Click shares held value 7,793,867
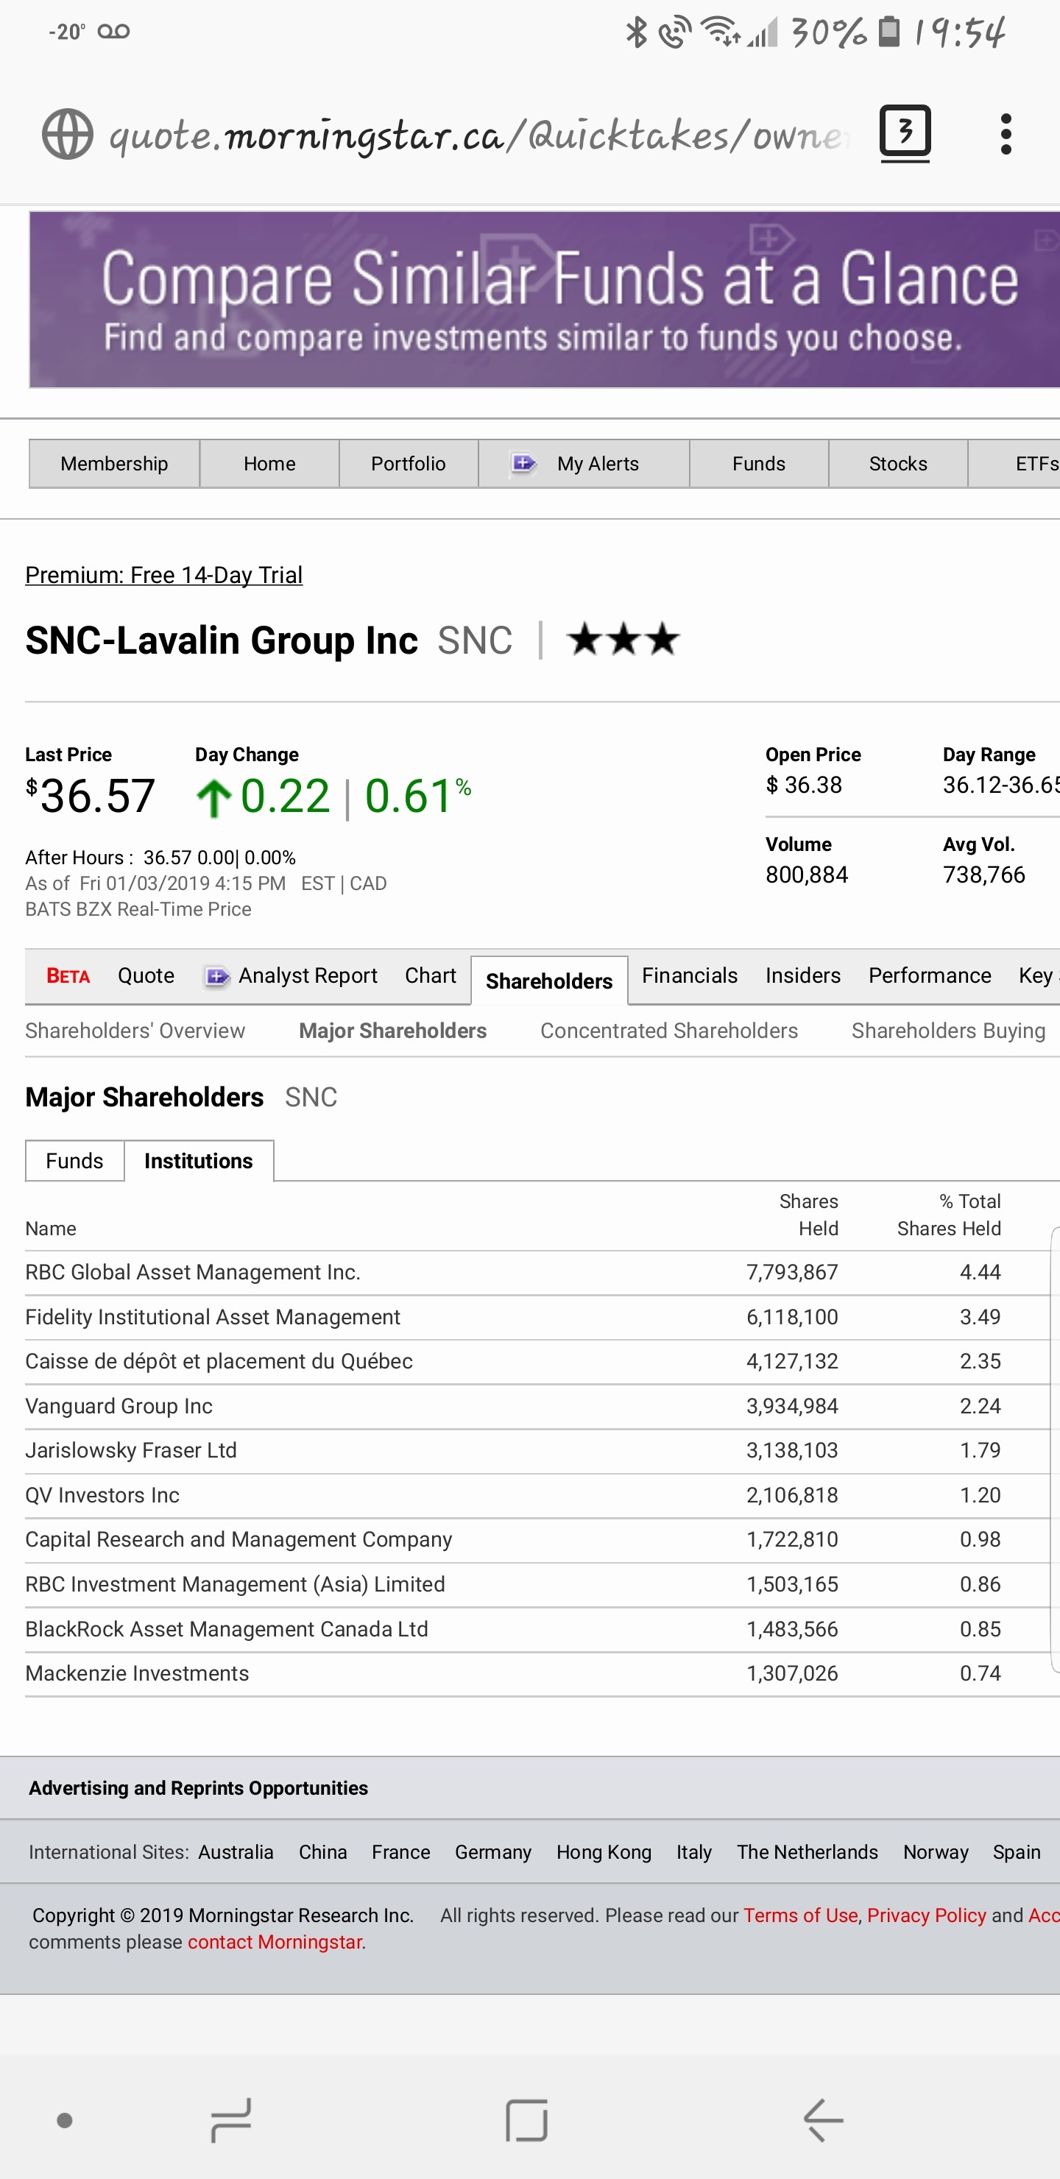Screen dimensions: 1060x2179 [x=792, y=1272]
